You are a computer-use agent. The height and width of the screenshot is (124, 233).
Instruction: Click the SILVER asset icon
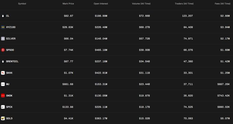[x=3, y=39]
